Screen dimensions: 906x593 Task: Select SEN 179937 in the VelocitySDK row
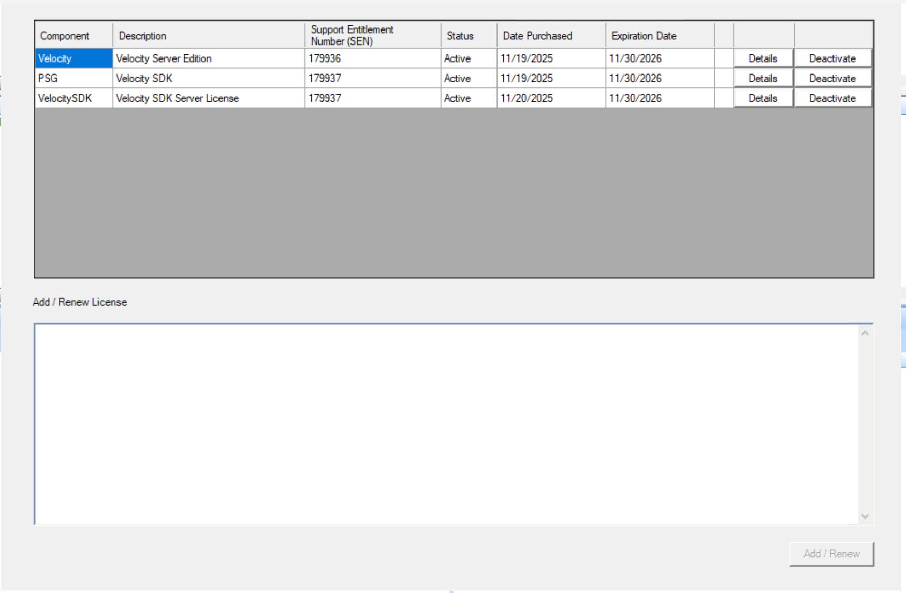(x=373, y=98)
